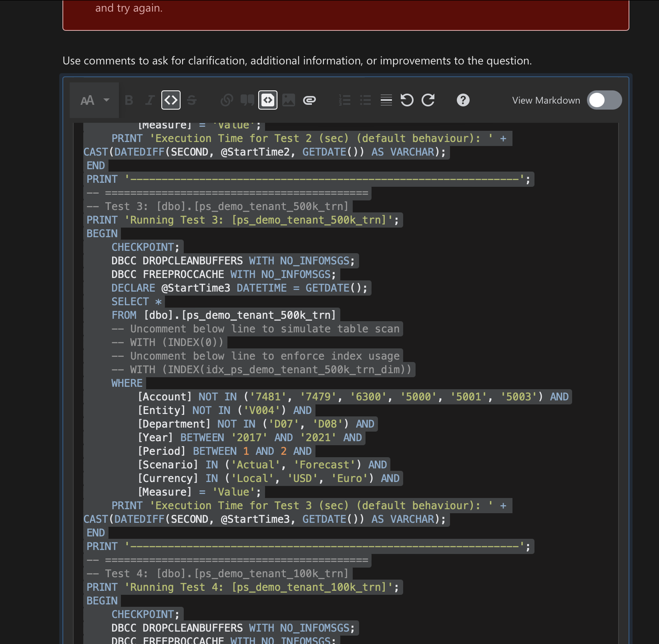
Task: Click the [Currency] IN ('Local', 'USD', 'Euro') line
Action: tap(268, 478)
